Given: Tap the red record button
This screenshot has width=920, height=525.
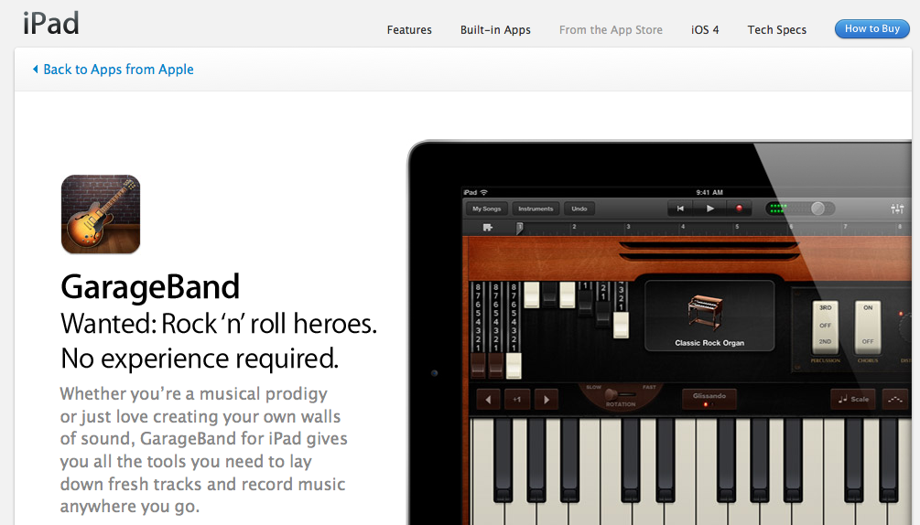Looking at the screenshot, I should click(x=740, y=209).
